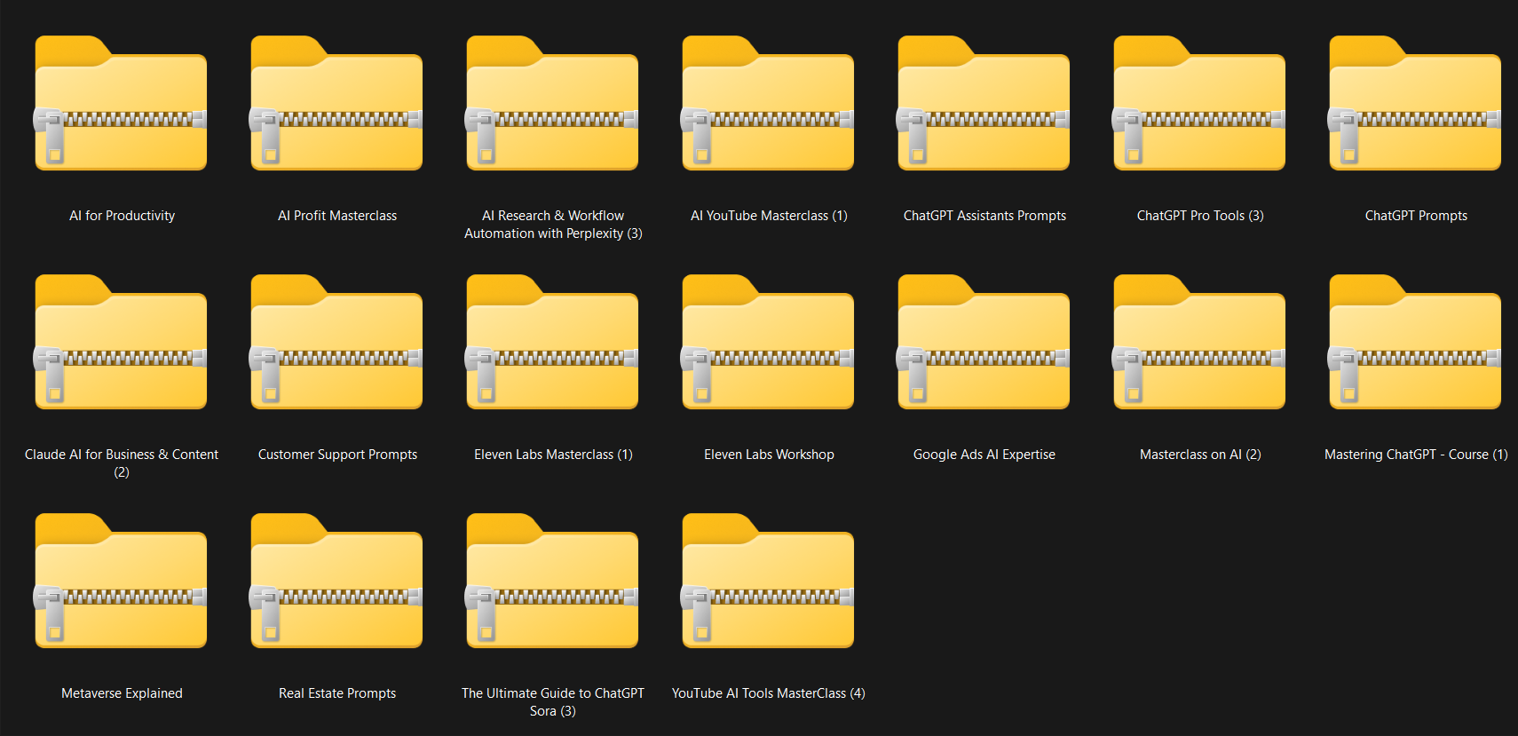This screenshot has height=736, width=1518.
Task: Select the Google Ads AI Expertise zip icon
Action: 984,342
